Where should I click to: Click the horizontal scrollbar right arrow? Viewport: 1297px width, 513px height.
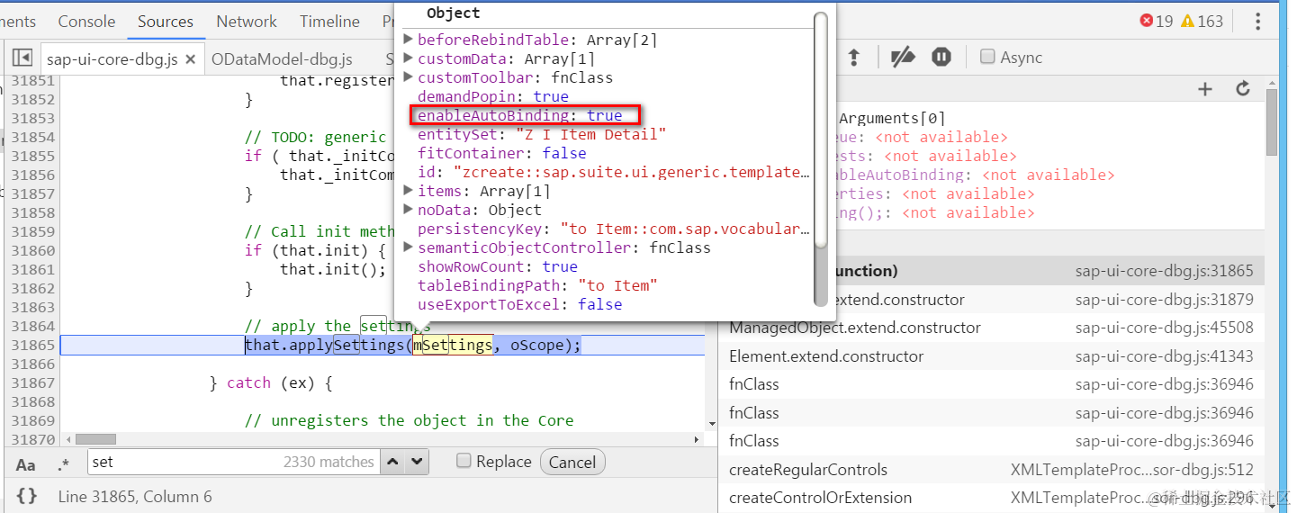coord(696,439)
